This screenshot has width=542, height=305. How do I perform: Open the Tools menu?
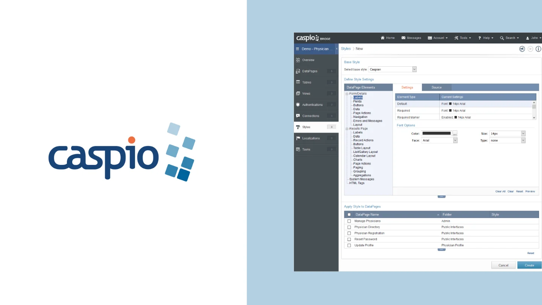click(x=463, y=38)
